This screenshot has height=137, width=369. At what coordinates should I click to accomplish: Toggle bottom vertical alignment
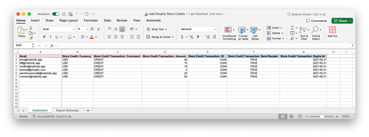click(x=122, y=29)
